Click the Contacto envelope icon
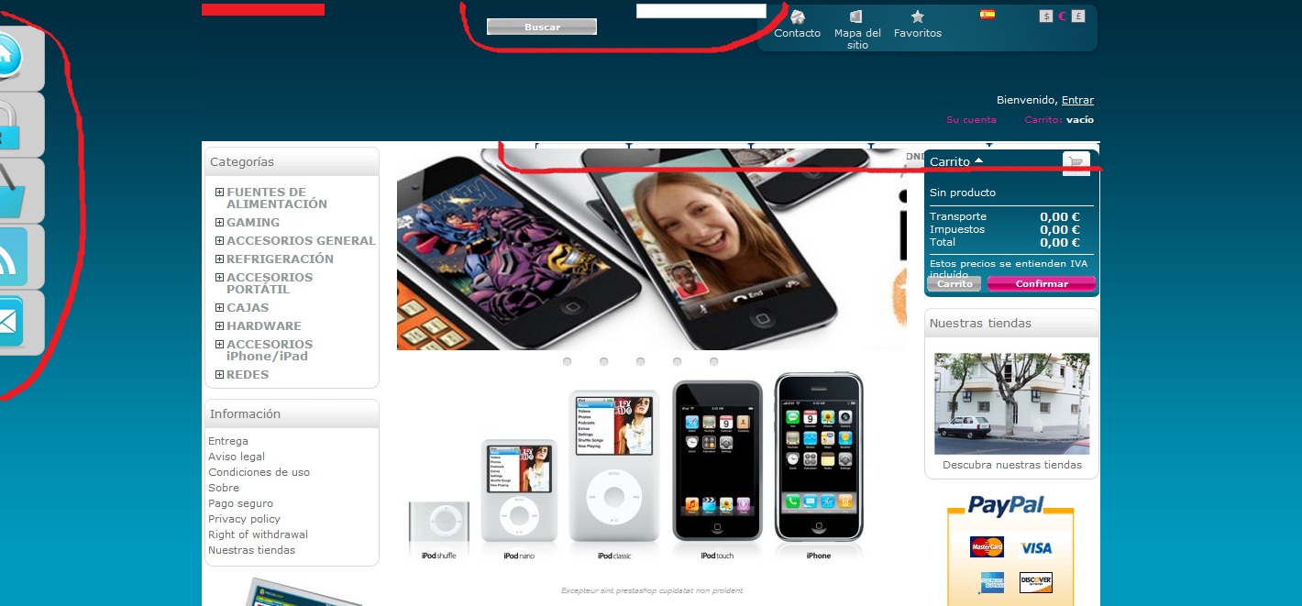The image size is (1302, 606). pos(798,17)
